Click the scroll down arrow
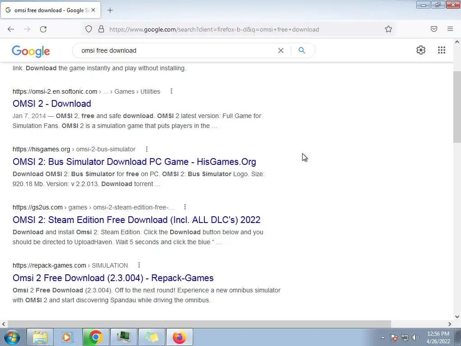 click(457, 317)
